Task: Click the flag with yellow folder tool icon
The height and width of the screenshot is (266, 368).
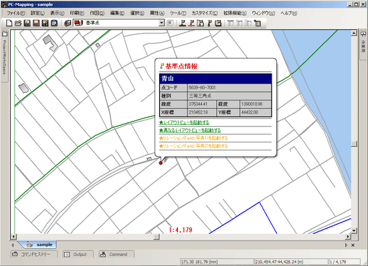Action: click(x=218, y=23)
